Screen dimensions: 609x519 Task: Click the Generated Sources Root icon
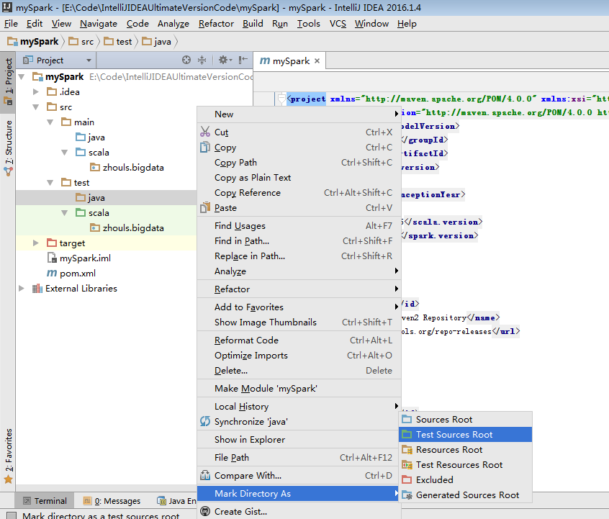(407, 495)
